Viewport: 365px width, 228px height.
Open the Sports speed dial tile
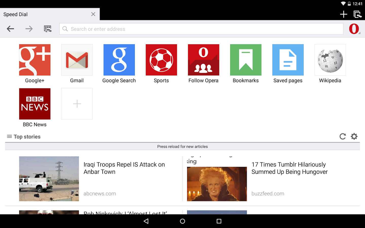click(x=161, y=60)
